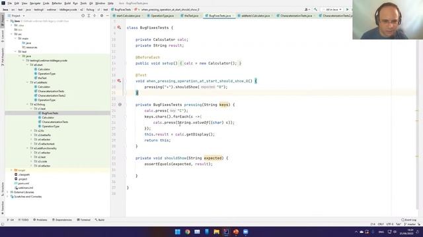Open the Build tool window button
423x237 pixels.
[100, 220]
